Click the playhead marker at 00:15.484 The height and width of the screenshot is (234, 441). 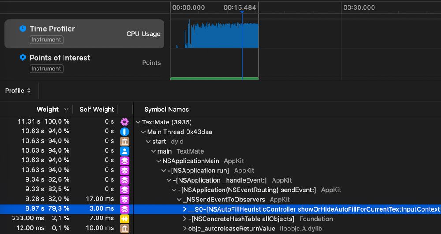242,12
